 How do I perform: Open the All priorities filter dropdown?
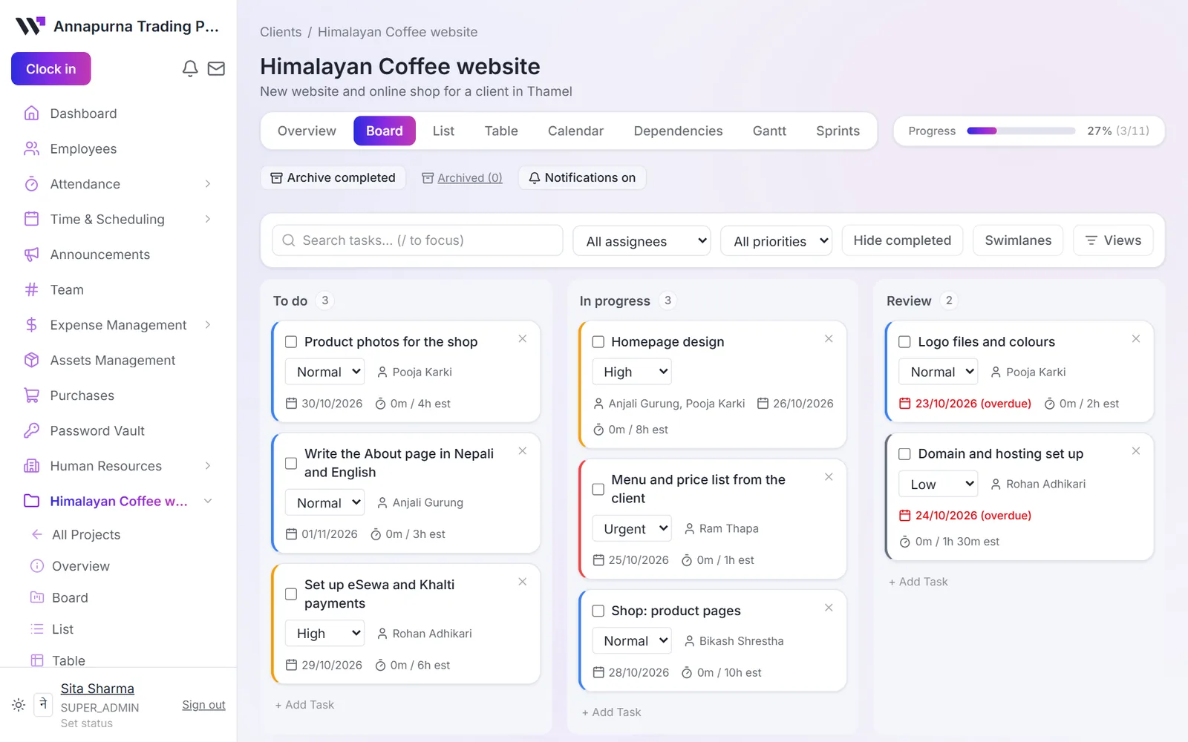pos(777,241)
